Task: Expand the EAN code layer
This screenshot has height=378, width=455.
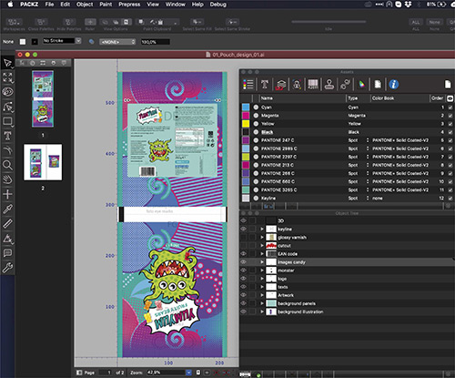Action: tap(262, 254)
